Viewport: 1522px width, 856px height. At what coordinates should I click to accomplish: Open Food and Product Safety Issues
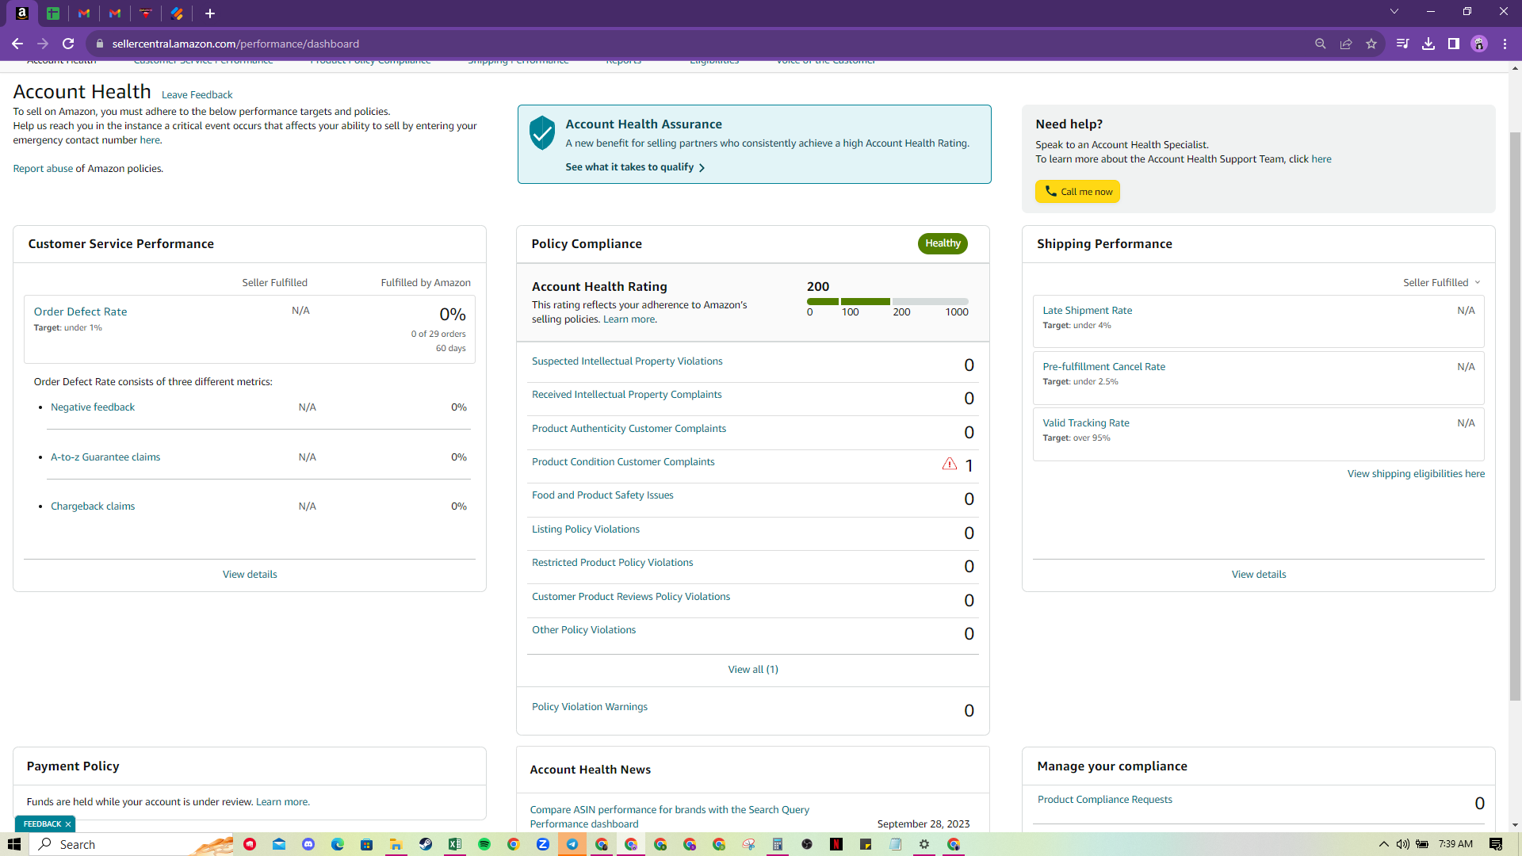(x=602, y=495)
